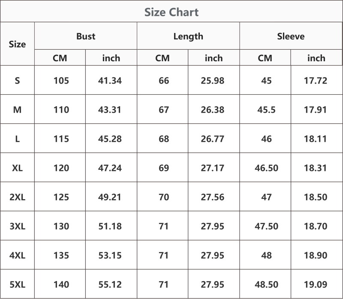Click the length value 68
The width and height of the screenshot is (343, 299).
tap(164, 139)
